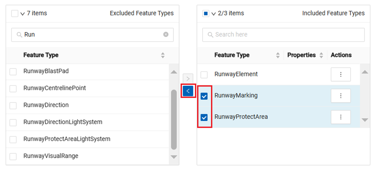The height and width of the screenshot is (171, 376).
Task: Check the RunwayDirection checkbox
Action: point(13,105)
